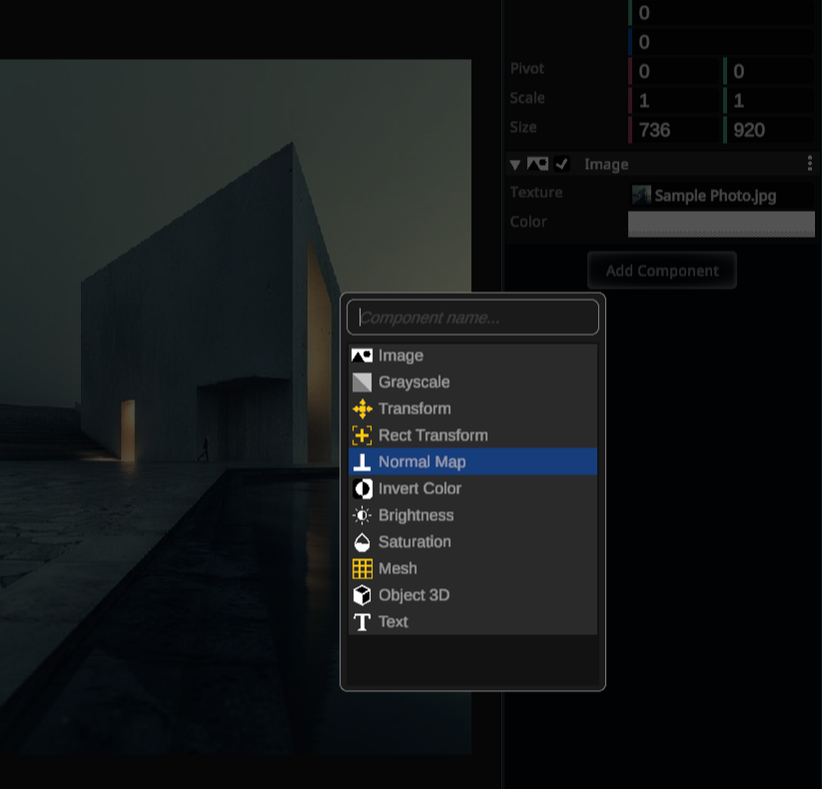Collapse the Image component section
Screen dimensions: 822x789
(x=514, y=165)
